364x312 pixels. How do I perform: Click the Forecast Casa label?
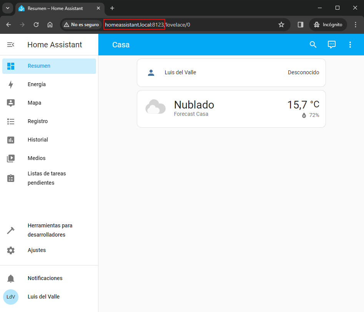click(191, 114)
